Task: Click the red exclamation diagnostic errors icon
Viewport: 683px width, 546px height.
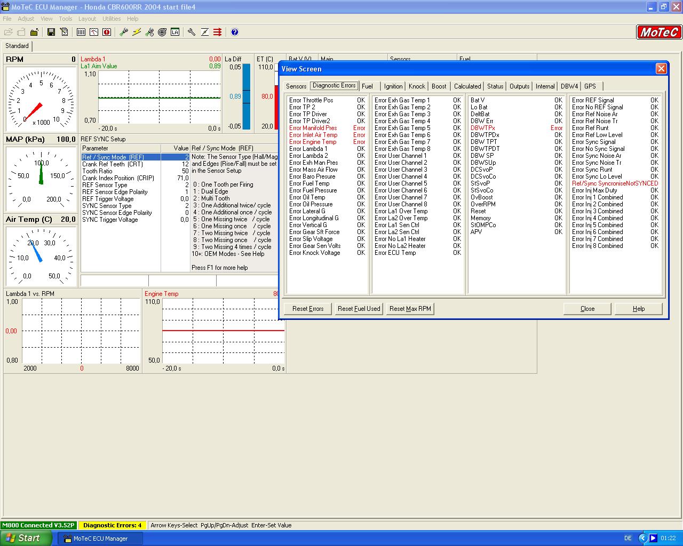Action: coord(107,32)
